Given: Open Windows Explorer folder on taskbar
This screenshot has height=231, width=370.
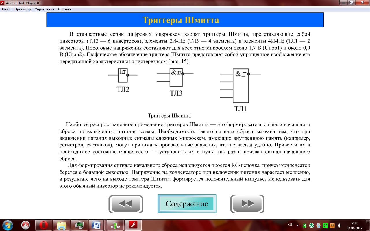Looking at the screenshot, I should [x=62, y=225].
